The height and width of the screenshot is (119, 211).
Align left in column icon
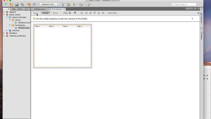pyautogui.click(x=82, y=13)
